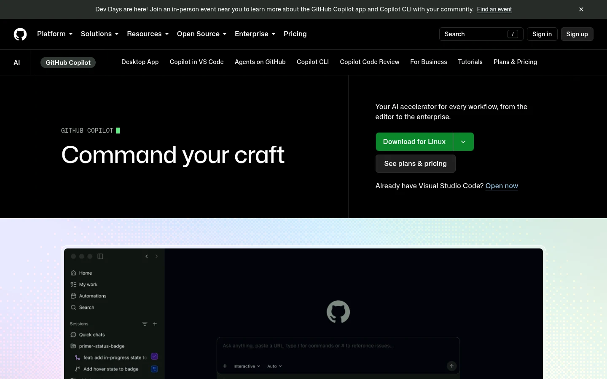Image resolution: width=607 pixels, height=379 pixels.
Task: Expand the Solutions menu
Action: tap(99, 34)
